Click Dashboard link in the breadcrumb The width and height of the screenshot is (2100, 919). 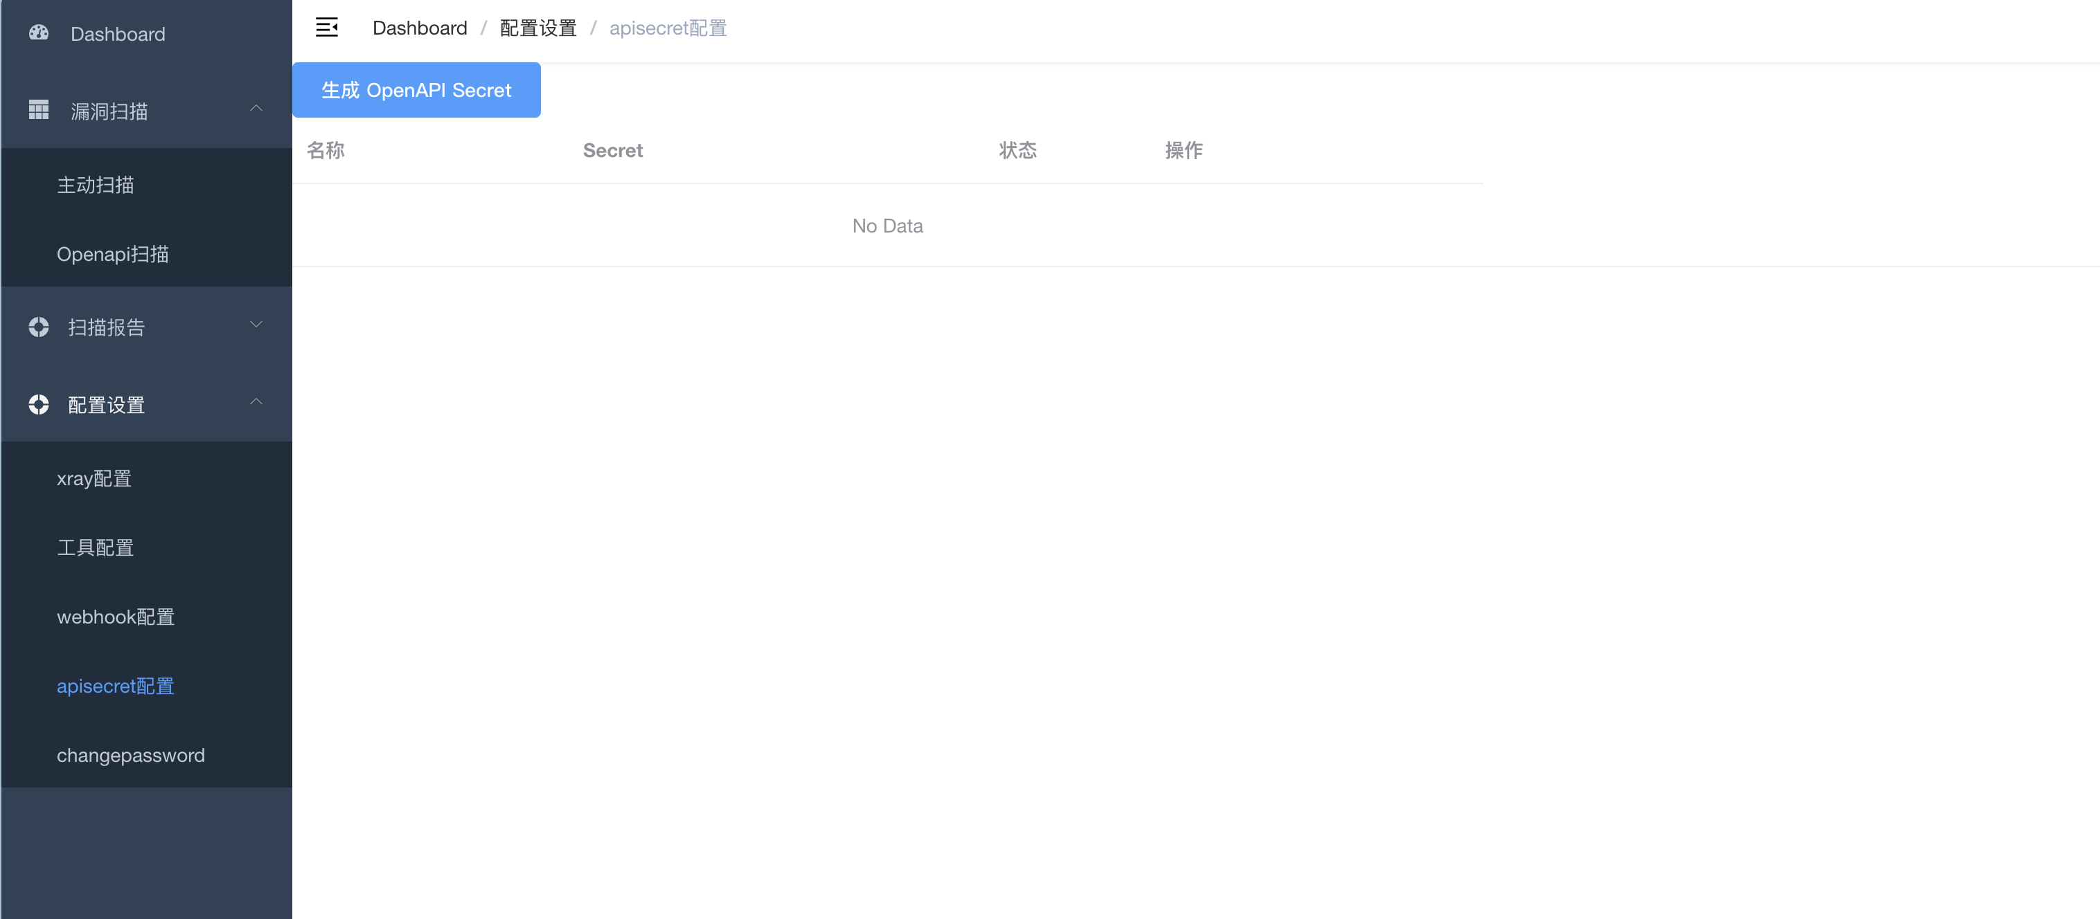click(419, 28)
